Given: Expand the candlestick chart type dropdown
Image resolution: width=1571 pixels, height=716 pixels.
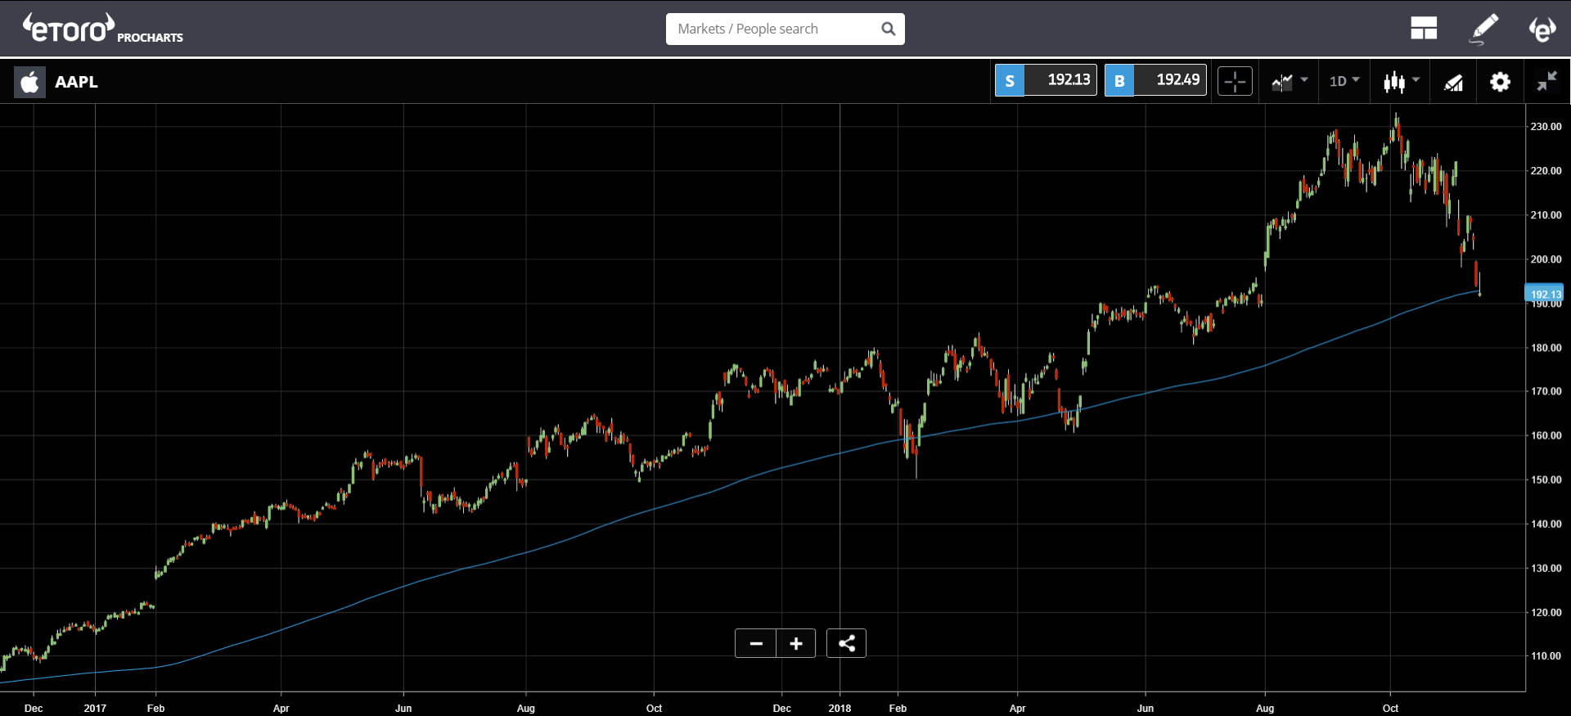Looking at the screenshot, I should coord(1401,81).
